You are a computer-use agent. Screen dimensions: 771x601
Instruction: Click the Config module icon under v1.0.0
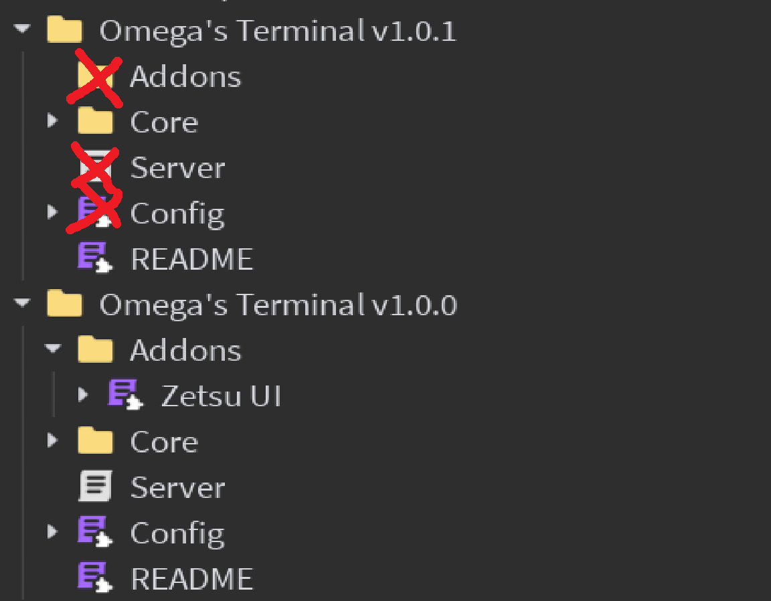point(94,533)
